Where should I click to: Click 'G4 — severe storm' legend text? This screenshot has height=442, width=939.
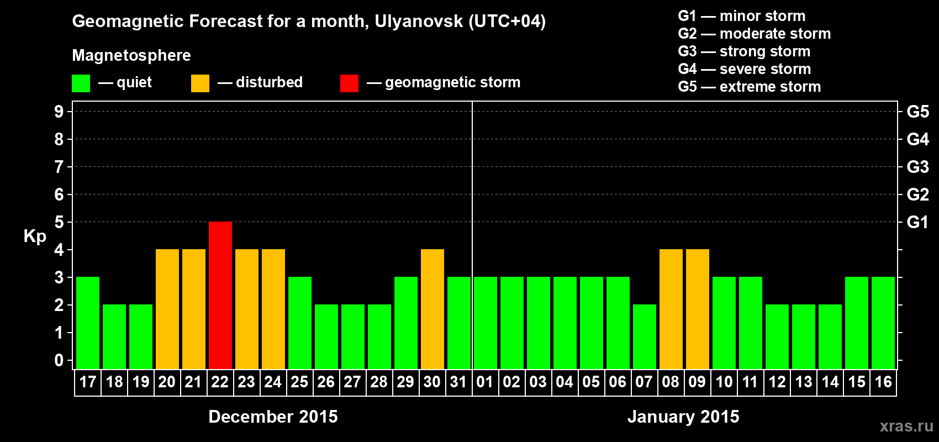coord(745,69)
